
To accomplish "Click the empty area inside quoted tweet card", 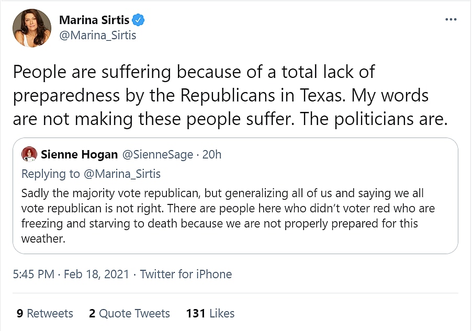I will pos(366,241).
